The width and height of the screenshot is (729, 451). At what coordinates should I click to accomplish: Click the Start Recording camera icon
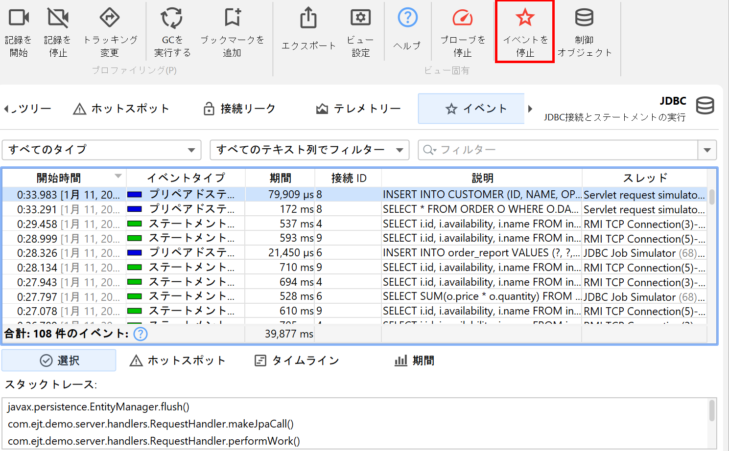tap(19, 18)
